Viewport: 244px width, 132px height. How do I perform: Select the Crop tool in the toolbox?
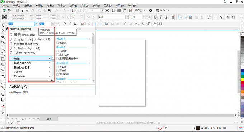[x=3, y=37]
